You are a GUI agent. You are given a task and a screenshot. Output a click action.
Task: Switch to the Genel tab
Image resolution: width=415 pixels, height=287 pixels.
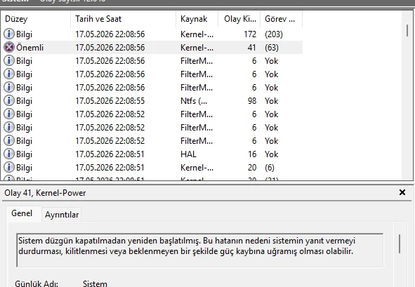click(22, 213)
